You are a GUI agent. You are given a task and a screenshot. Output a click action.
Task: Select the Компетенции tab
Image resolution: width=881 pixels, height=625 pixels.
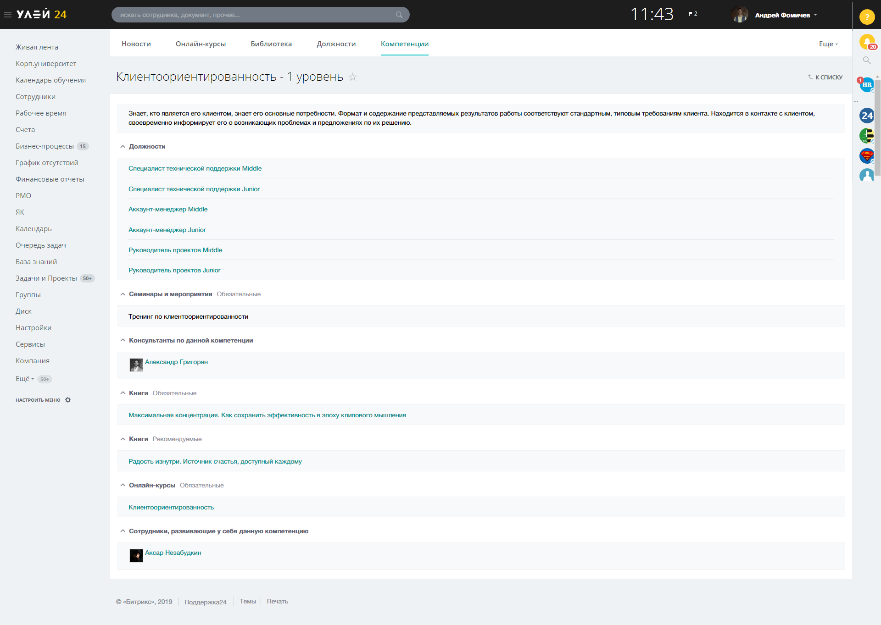tap(405, 44)
